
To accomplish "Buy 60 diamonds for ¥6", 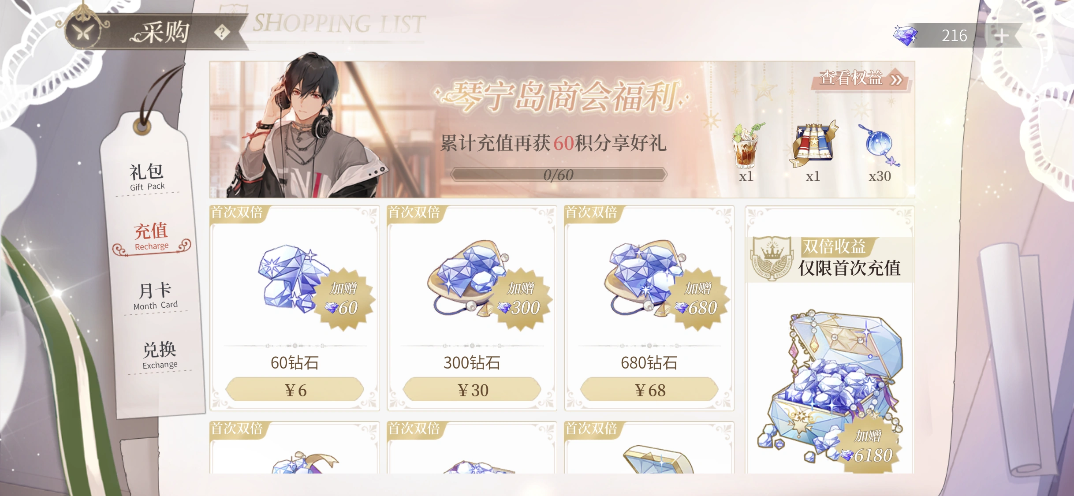I will [295, 390].
